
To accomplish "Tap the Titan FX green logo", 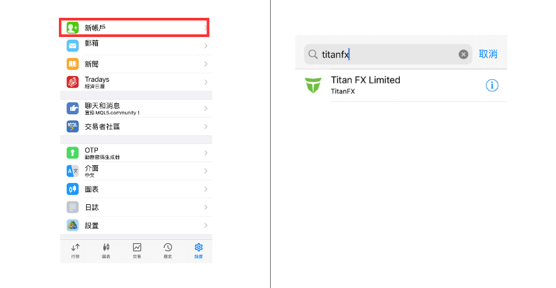I will pos(312,85).
